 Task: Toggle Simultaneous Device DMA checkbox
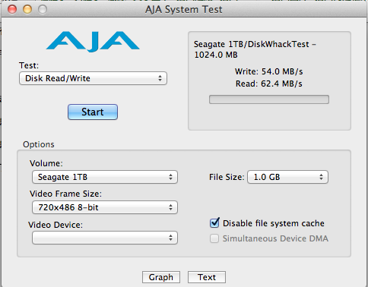(x=214, y=238)
